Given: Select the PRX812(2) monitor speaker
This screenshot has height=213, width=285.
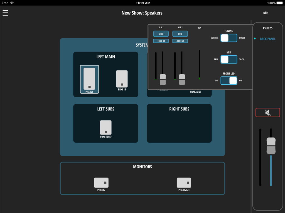Looking at the screenshot, I should point(183,182).
